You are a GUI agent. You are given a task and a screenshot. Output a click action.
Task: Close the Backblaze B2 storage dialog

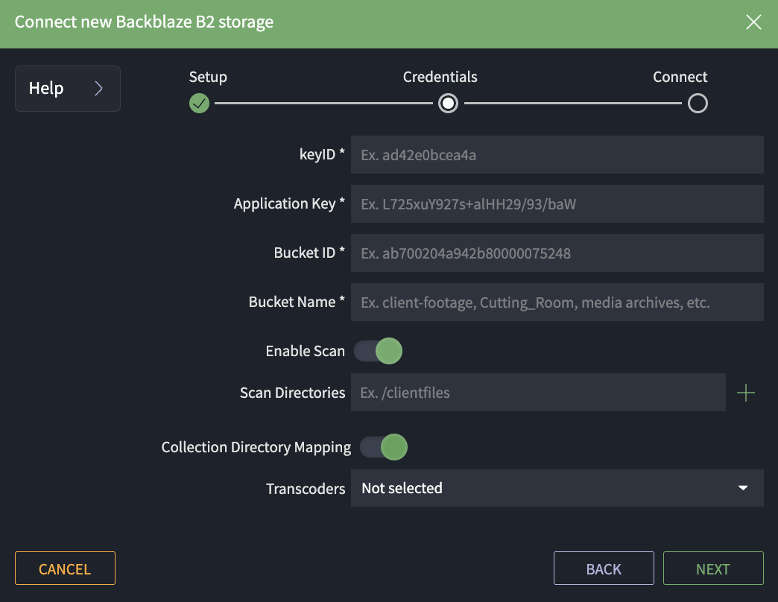[x=753, y=22]
